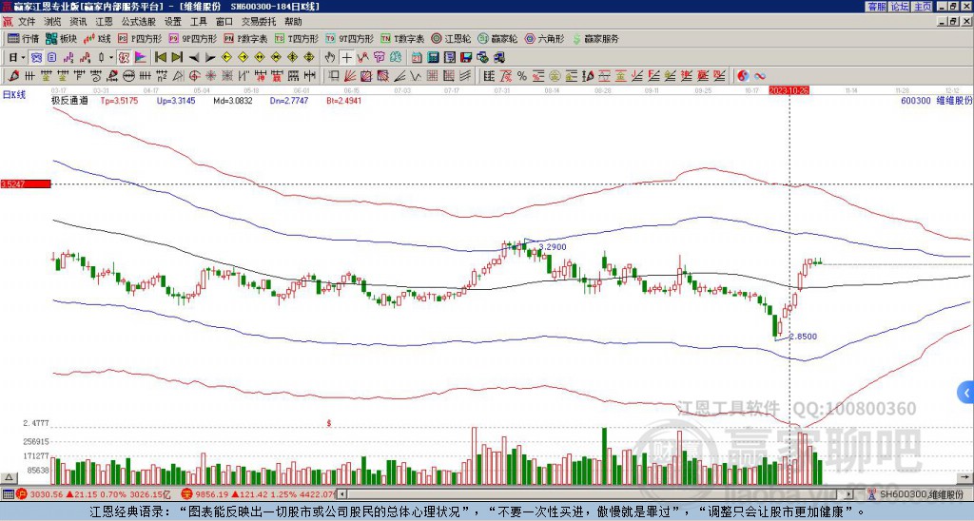Click the 3.2900 high price marker
Viewport: 974px width, 521px height.
(553, 247)
